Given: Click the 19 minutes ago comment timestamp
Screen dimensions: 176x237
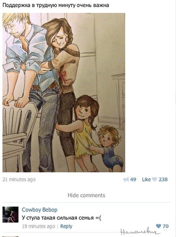Looking at the screenshot, I should (x=38, y=226).
